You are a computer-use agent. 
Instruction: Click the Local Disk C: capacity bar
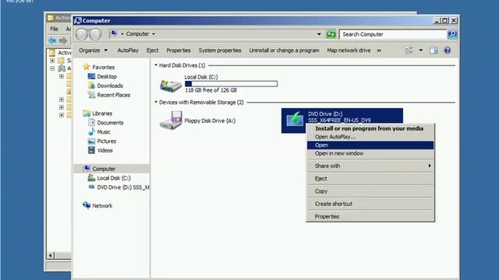(231, 84)
